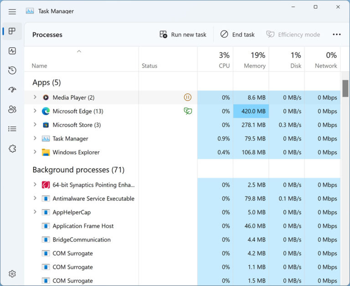Click the suspended status icon for Media Player
Screen dimensions: 350x286
[x=188, y=97]
